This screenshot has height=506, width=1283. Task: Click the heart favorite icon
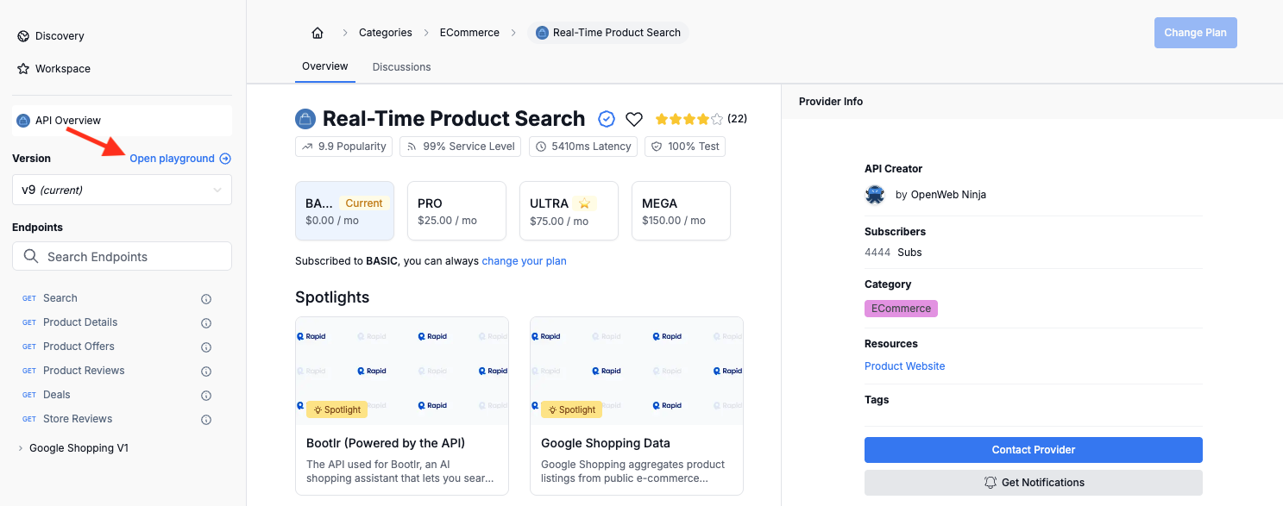[634, 119]
